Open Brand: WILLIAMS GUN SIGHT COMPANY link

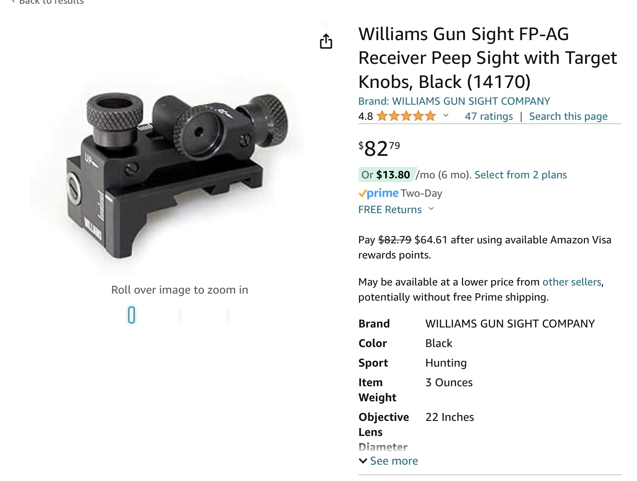coord(454,101)
